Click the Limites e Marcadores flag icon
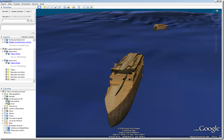 click(x=7, y=109)
